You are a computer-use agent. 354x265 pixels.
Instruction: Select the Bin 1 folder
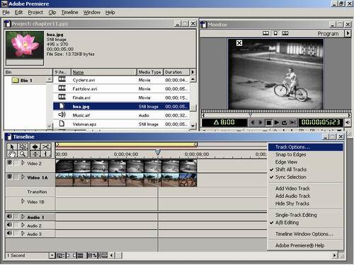coord(23,81)
